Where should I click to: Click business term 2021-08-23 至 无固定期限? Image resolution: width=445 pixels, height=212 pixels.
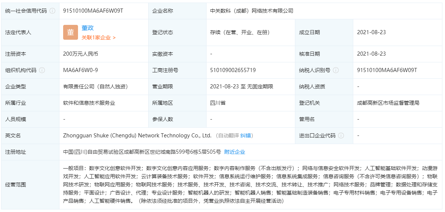pos(242,87)
